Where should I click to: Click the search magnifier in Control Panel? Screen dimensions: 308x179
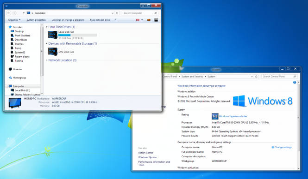295,77
